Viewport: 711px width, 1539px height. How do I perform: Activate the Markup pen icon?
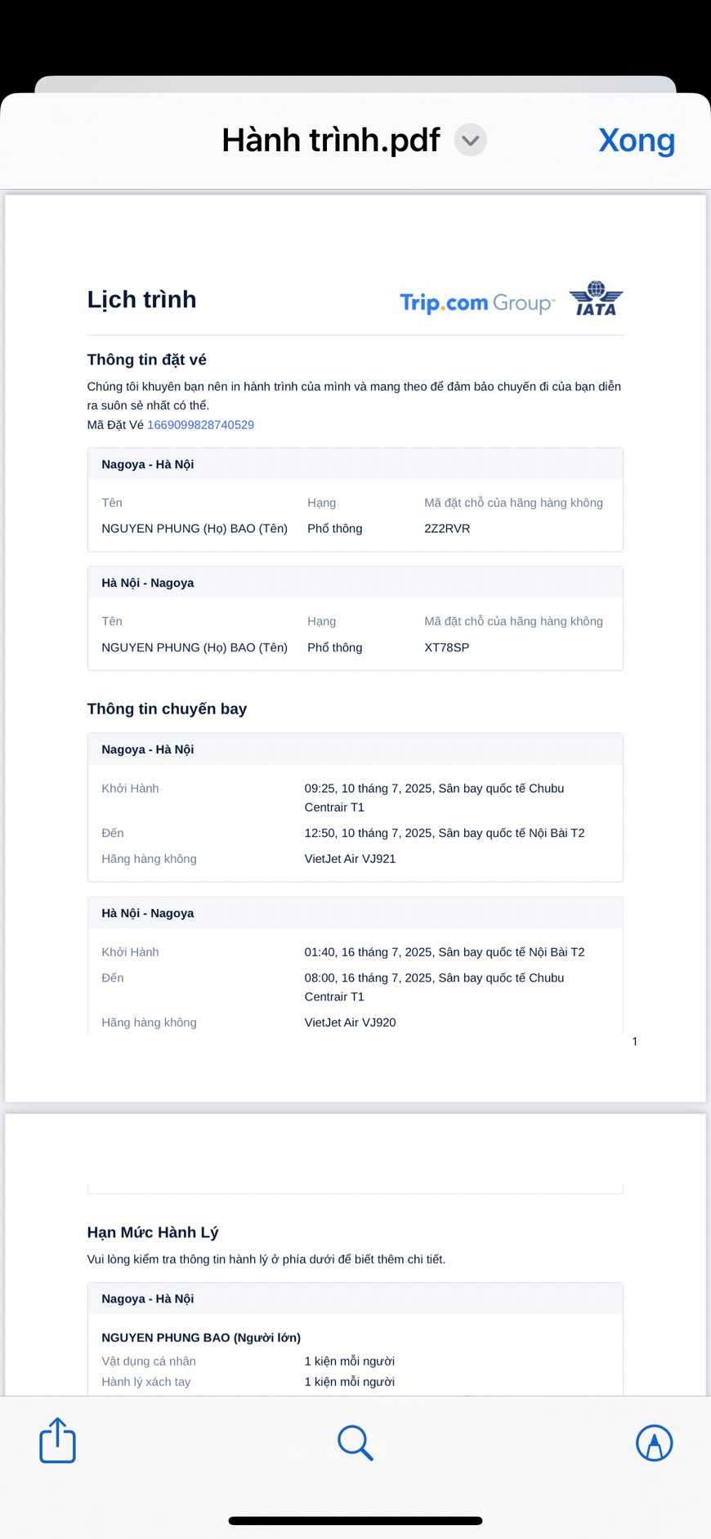[x=654, y=1443]
